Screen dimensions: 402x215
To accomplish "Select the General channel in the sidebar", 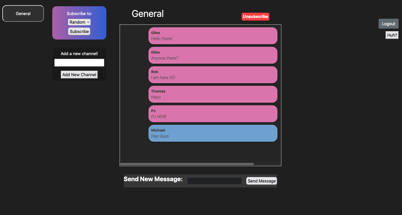I will click(23, 14).
